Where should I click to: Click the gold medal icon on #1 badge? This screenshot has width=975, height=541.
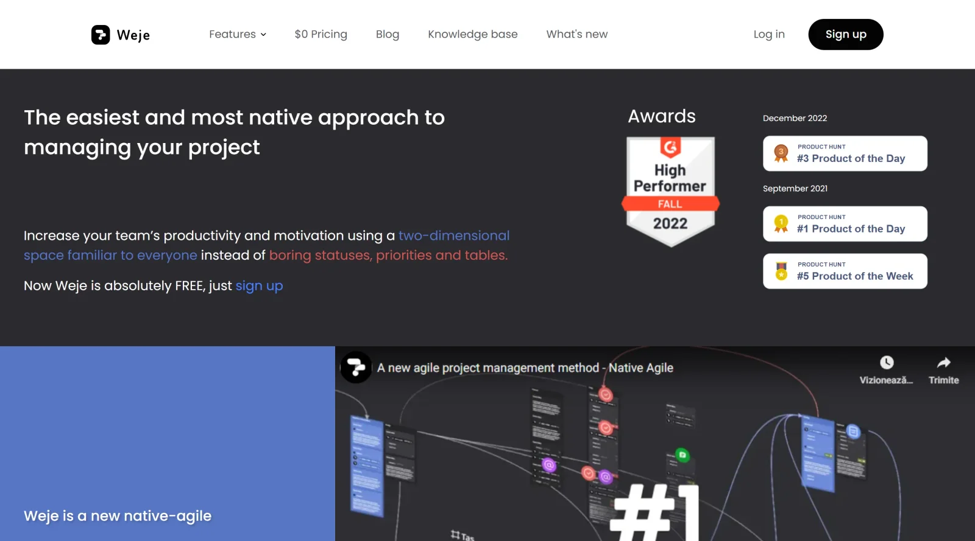tap(781, 224)
